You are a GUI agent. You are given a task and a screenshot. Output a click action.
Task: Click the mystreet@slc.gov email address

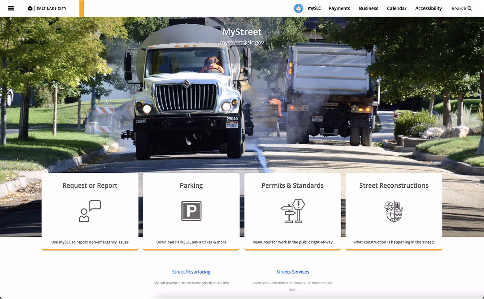[242, 43]
